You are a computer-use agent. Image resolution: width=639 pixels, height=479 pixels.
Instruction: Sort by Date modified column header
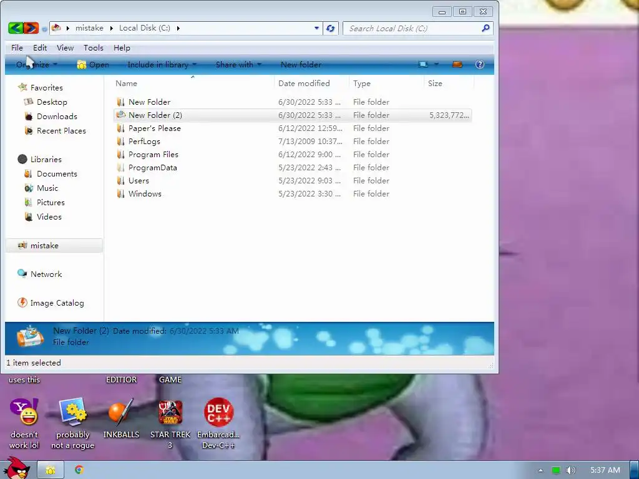[304, 83]
